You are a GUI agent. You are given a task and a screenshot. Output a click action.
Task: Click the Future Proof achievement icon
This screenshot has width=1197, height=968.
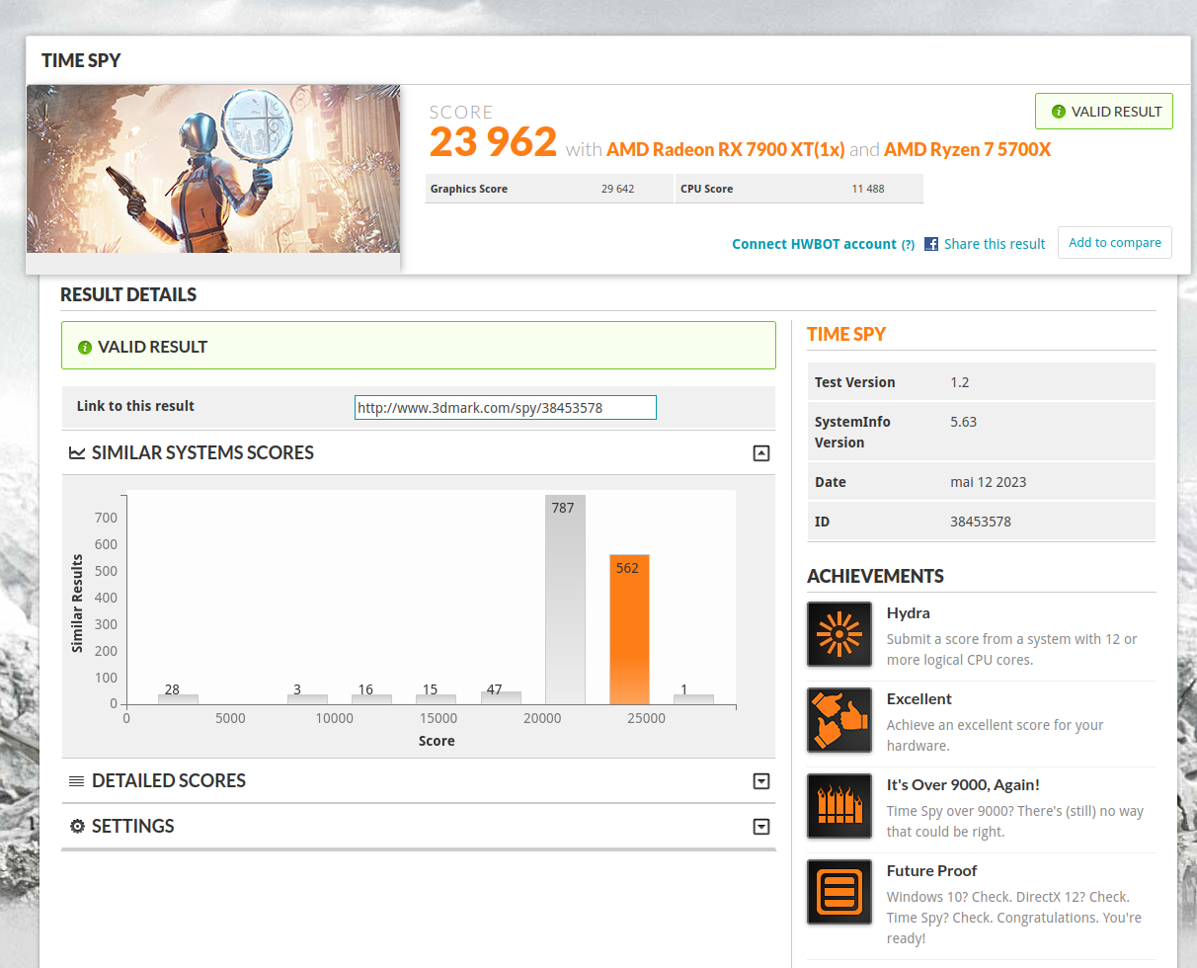click(839, 892)
